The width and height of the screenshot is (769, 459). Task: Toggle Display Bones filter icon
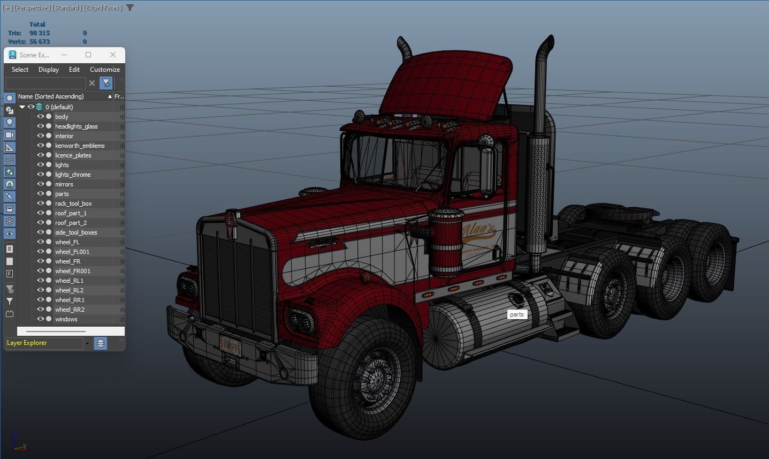tap(10, 197)
